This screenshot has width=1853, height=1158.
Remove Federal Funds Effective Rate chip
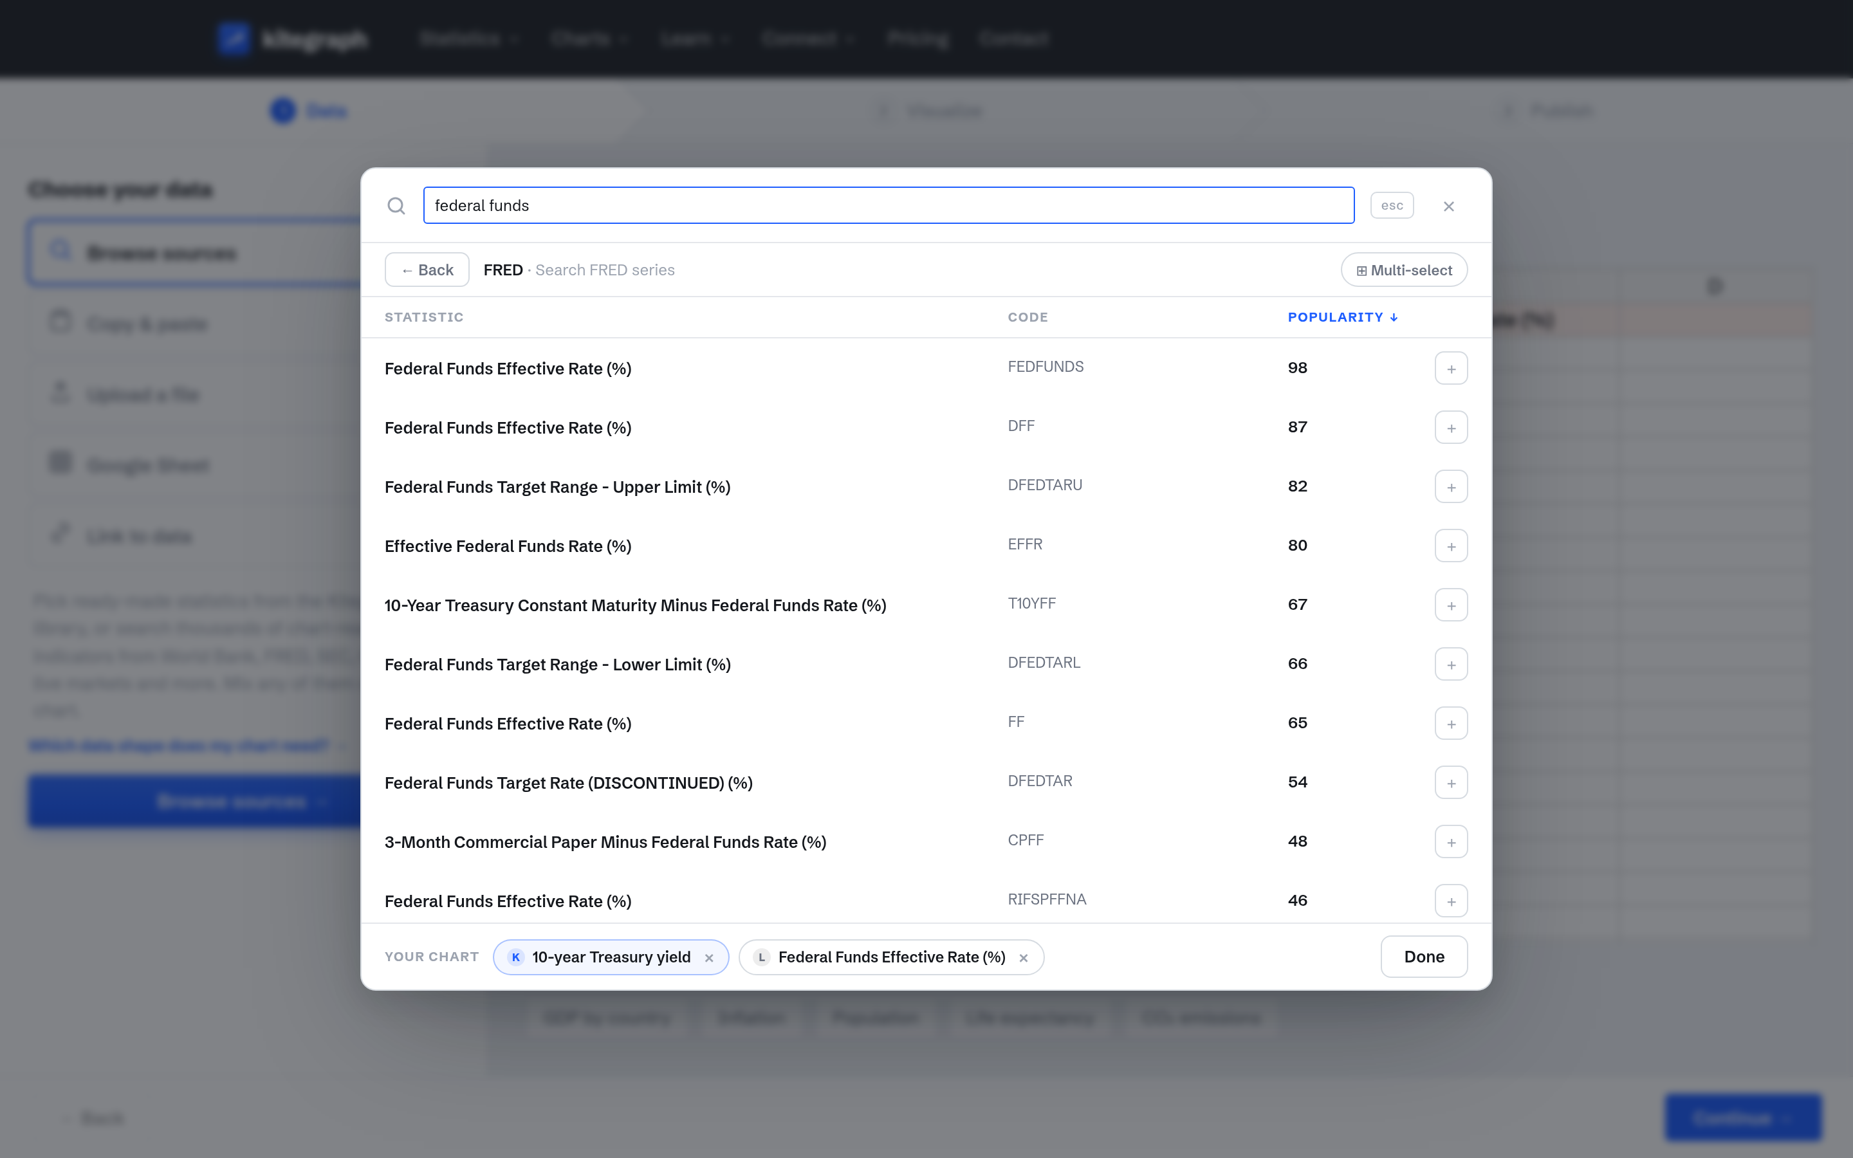1023,957
